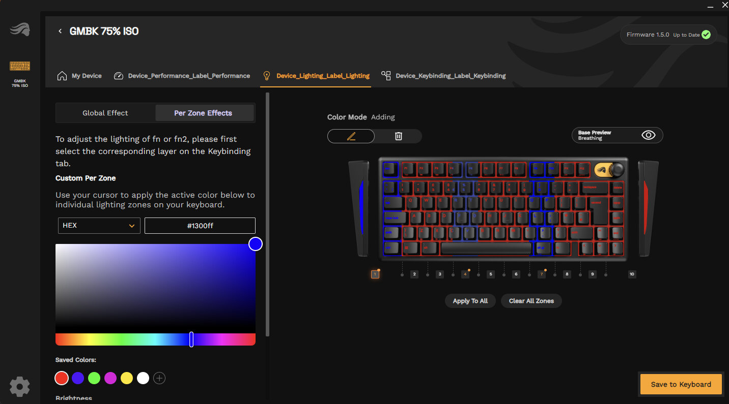
Task: Click the plus icon to add saved color
Action: pos(159,378)
